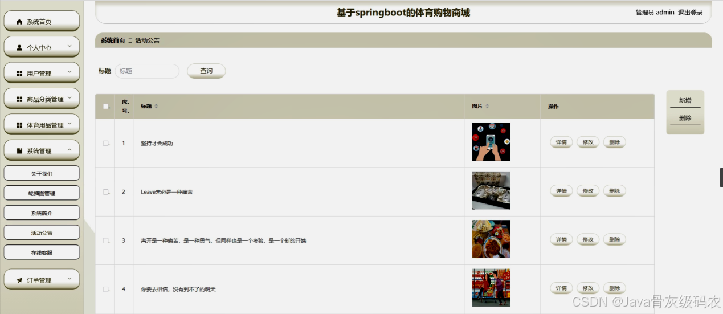723x314 pixels.
Task: Open the 在线客服 submenu item
Action: [42, 252]
